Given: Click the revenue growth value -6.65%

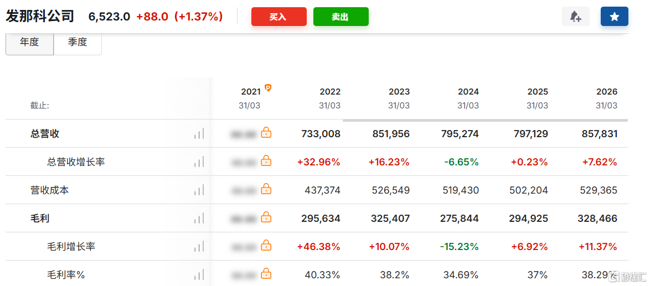Looking at the screenshot, I should 461,162.
